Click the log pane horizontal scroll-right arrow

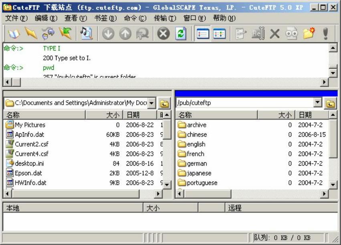(325, 82)
